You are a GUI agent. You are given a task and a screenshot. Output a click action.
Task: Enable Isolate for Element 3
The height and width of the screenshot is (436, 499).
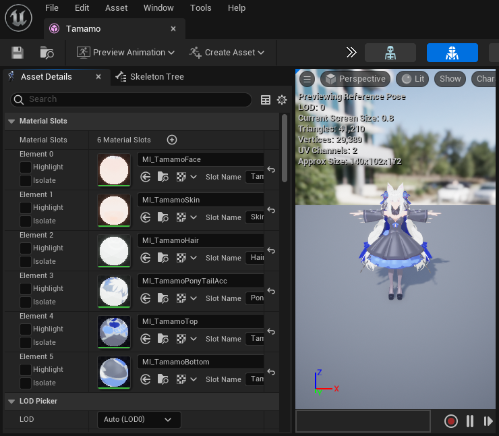pyautogui.click(x=26, y=302)
